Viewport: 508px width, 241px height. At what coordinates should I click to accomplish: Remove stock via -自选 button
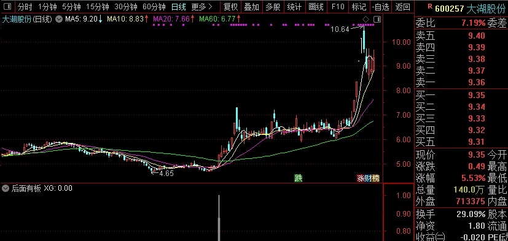coord(380,7)
